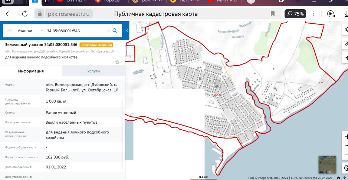Zoom out on the map
348x180 pixels.
[x=345, y=154]
